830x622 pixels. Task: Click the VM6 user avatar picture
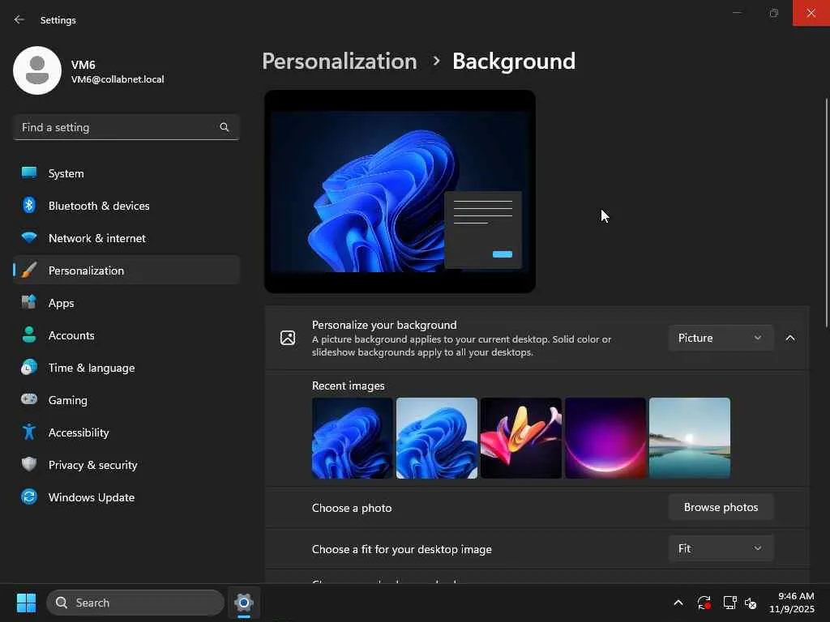click(x=37, y=70)
